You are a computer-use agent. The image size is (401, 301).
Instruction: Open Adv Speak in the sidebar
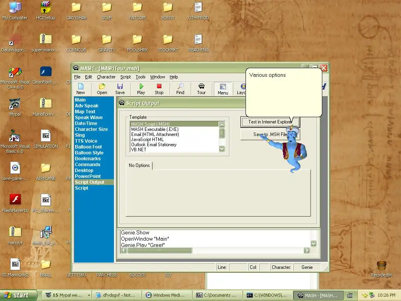click(x=87, y=106)
